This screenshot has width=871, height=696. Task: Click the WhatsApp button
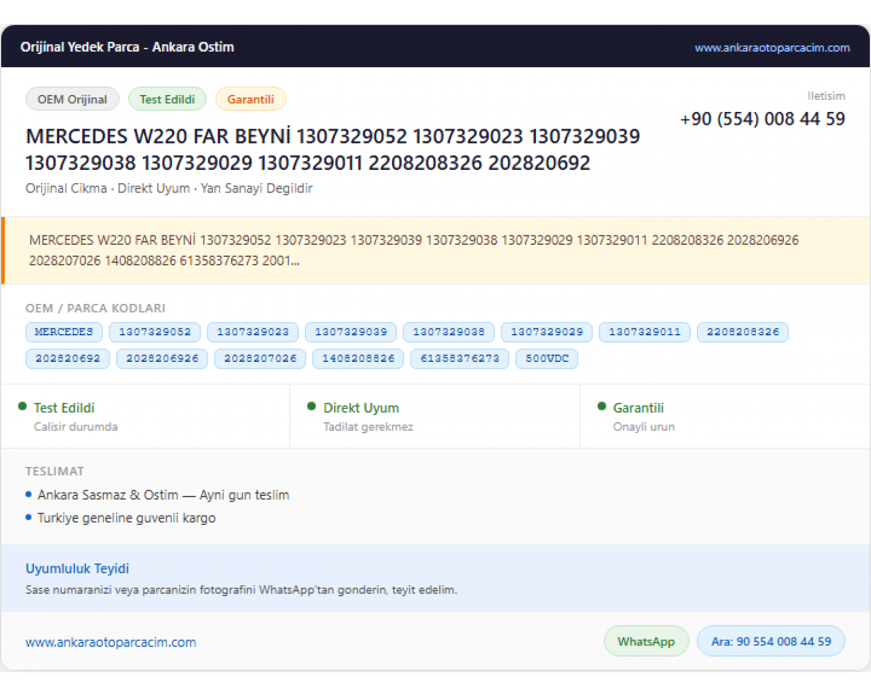tap(646, 641)
